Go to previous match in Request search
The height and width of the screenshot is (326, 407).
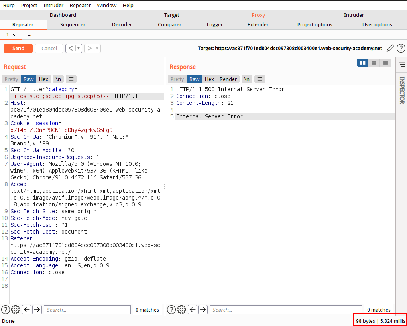point(27,310)
